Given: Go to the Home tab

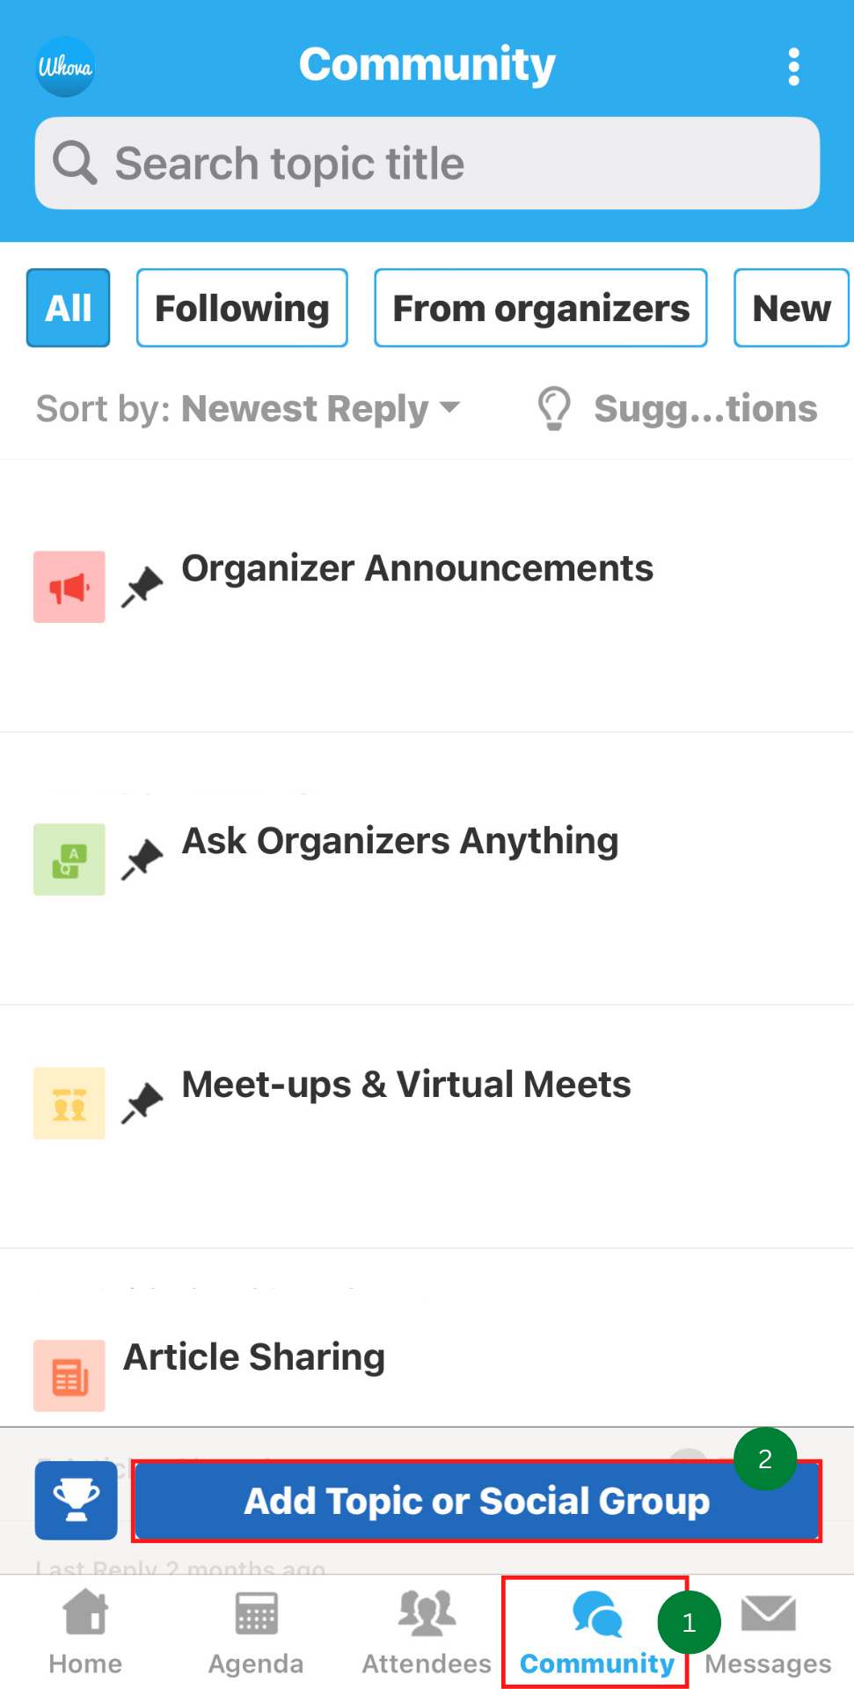Looking at the screenshot, I should 85,1632.
